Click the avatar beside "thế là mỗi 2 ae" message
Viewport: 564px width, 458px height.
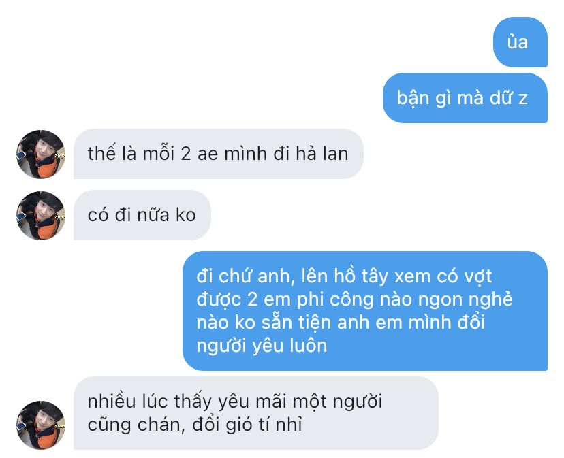tap(41, 154)
